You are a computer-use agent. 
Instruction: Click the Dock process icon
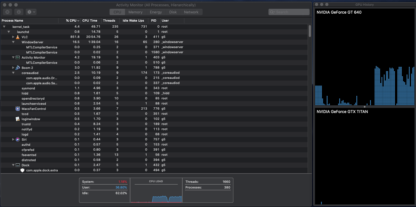[18, 165]
